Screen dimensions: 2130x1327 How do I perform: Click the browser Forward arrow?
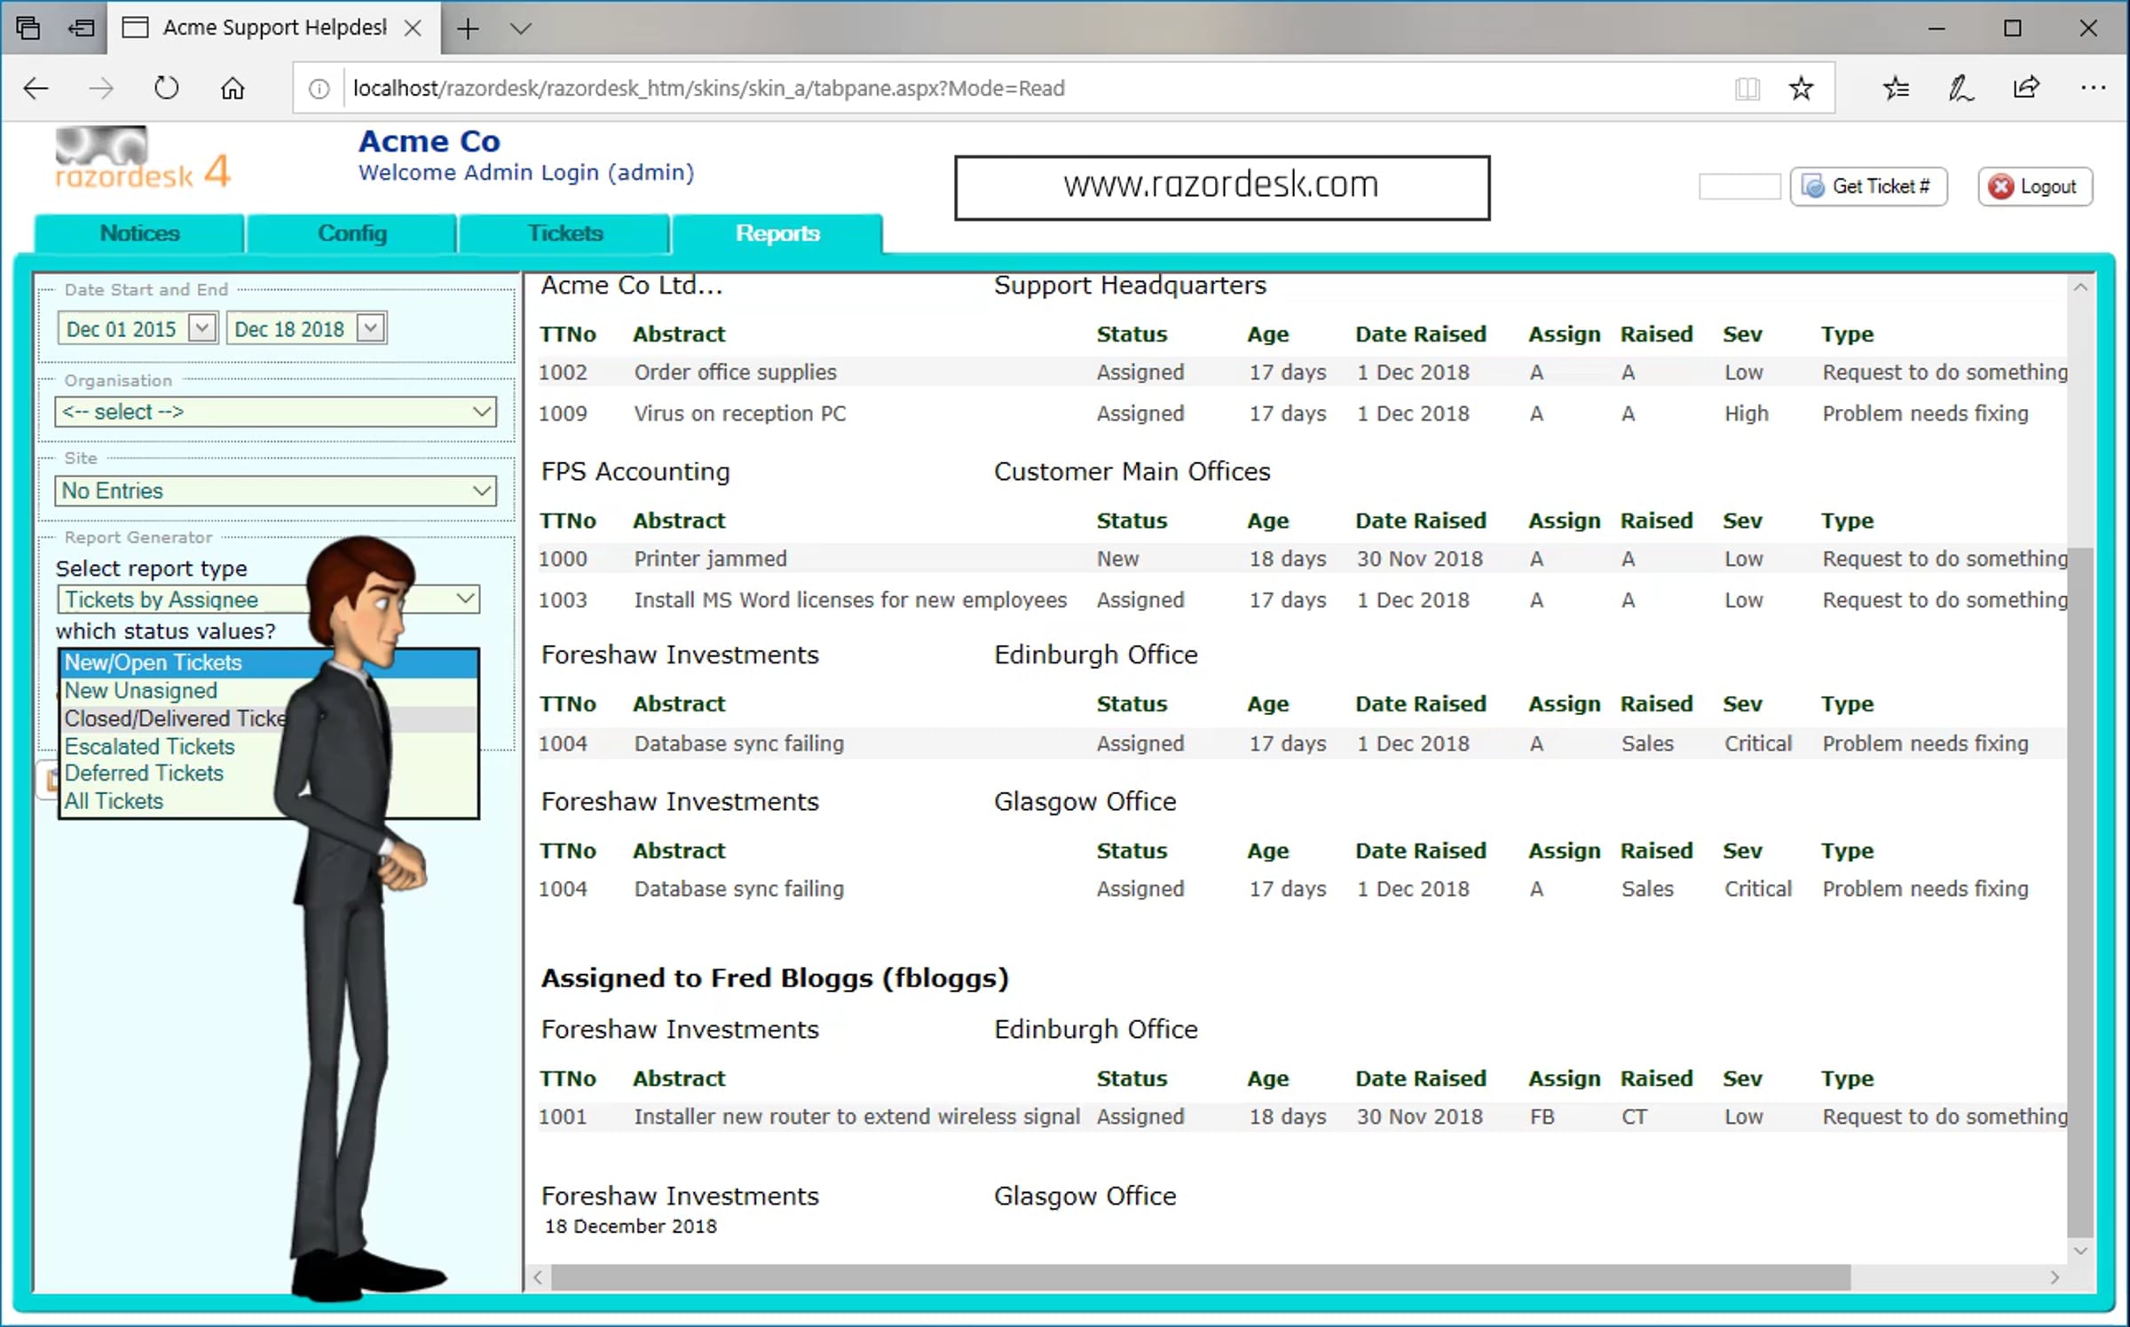[x=101, y=88]
